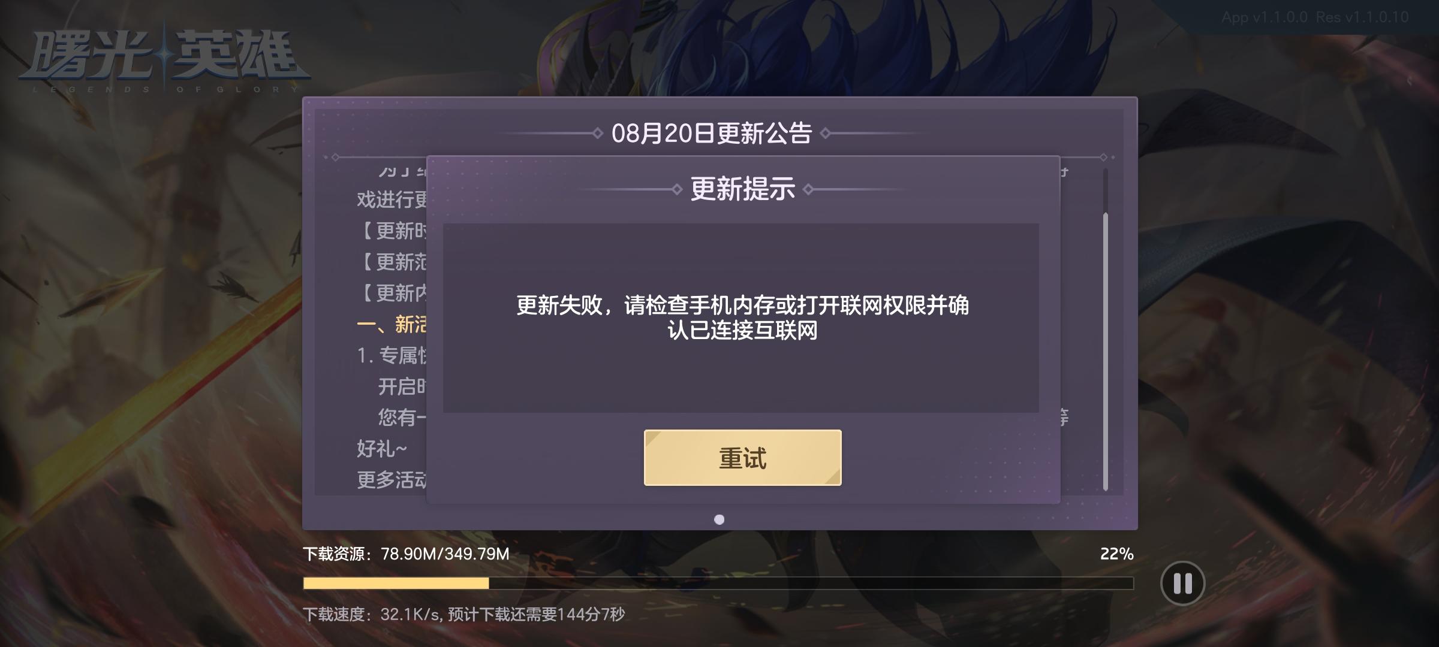Click the 【更新范 announcement line

pos(392,262)
